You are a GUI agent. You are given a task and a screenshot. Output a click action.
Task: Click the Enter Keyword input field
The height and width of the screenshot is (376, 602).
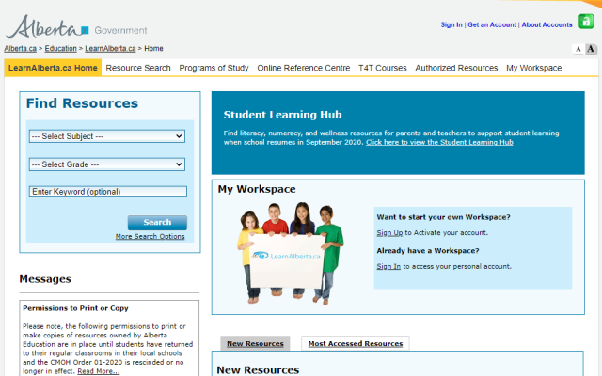tap(108, 192)
